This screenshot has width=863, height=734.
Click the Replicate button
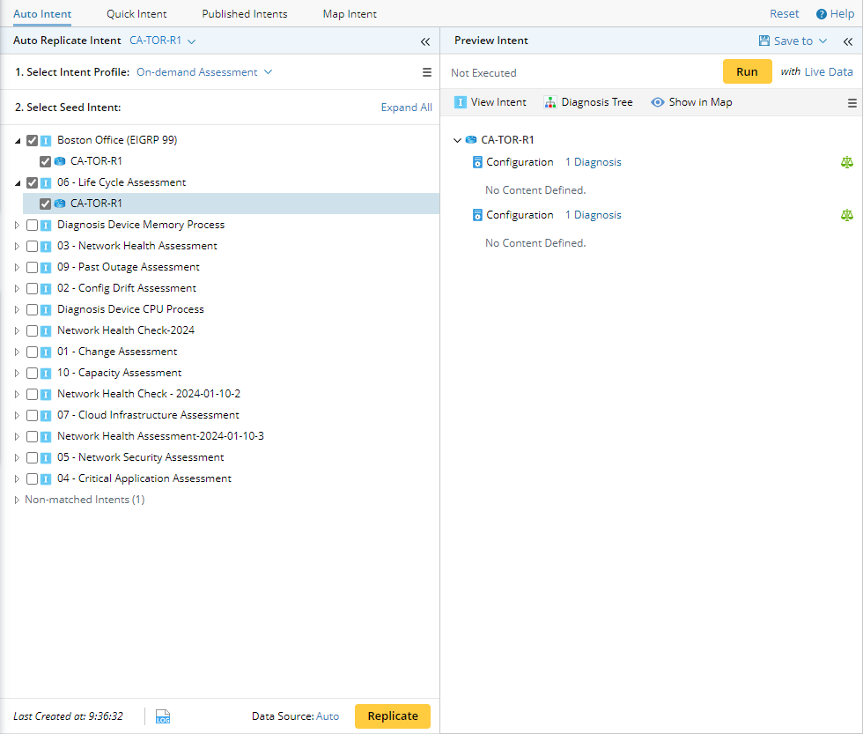392,716
